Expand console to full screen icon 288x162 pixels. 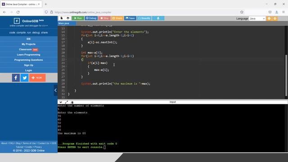(x=66, y=102)
